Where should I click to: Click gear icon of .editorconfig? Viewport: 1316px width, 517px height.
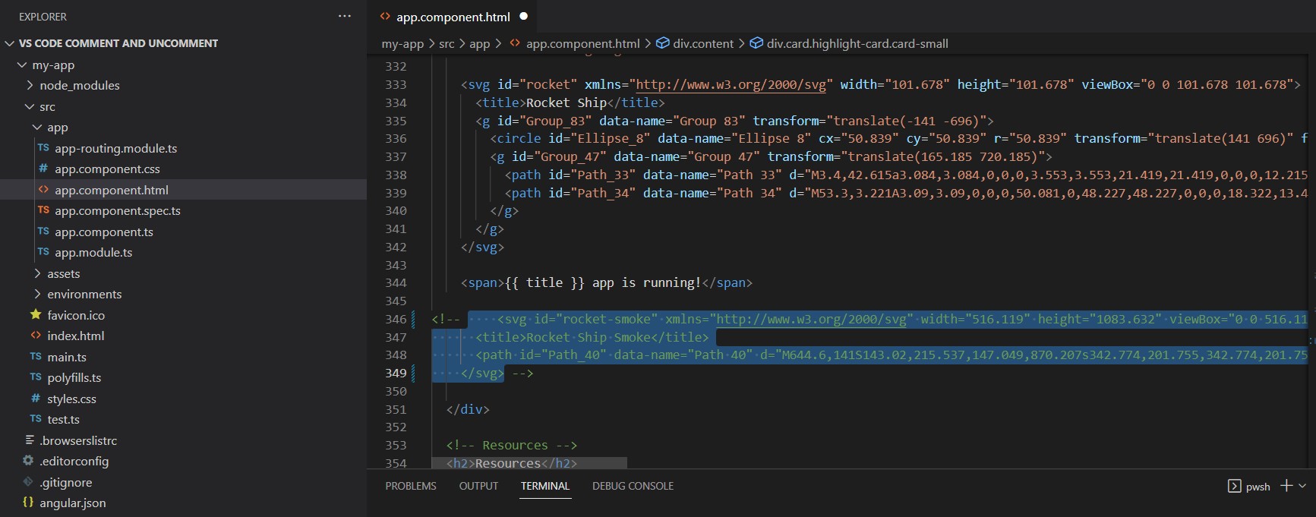pos(28,461)
